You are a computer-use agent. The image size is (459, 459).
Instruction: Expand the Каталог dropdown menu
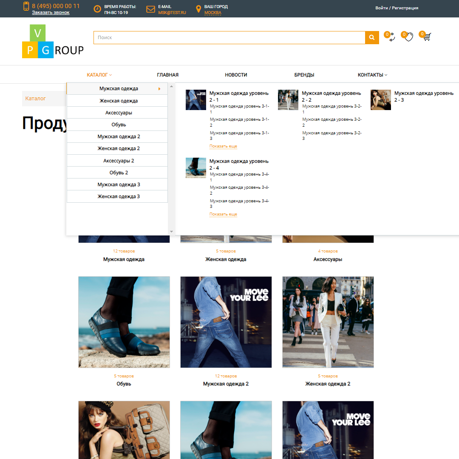coord(99,75)
